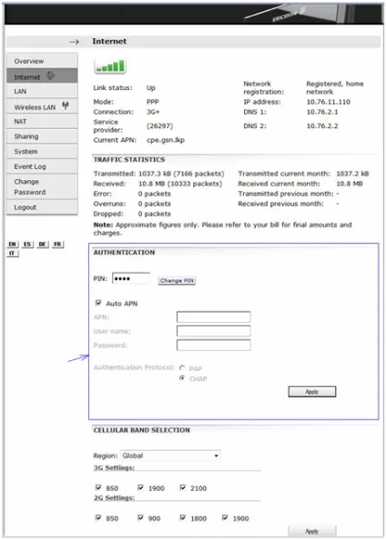Click the TRAFFIC STATISTICS heading

click(129, 159)
